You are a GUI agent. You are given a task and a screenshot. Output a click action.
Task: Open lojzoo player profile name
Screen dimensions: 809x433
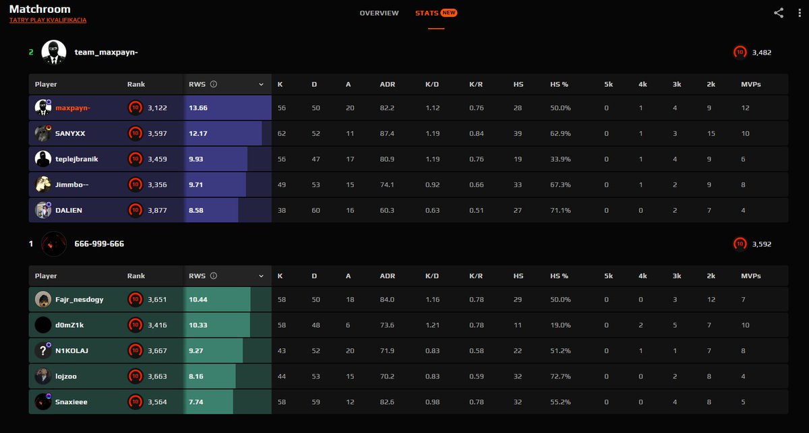pyautogui.click(x=67, y=376)
